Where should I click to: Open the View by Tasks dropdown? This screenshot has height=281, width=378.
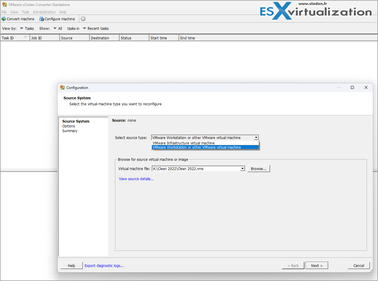point(27,29)
